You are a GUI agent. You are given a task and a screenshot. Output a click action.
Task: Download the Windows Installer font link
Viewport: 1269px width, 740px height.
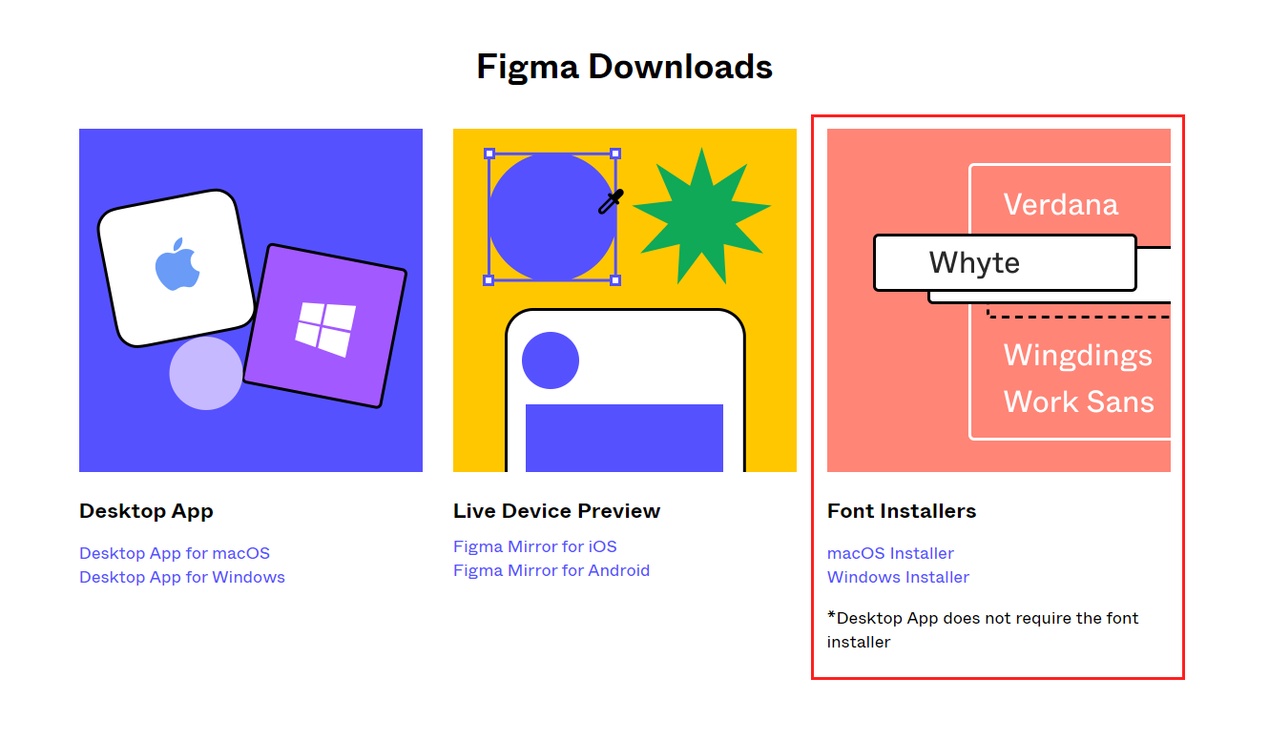click(x=898, y=577)
